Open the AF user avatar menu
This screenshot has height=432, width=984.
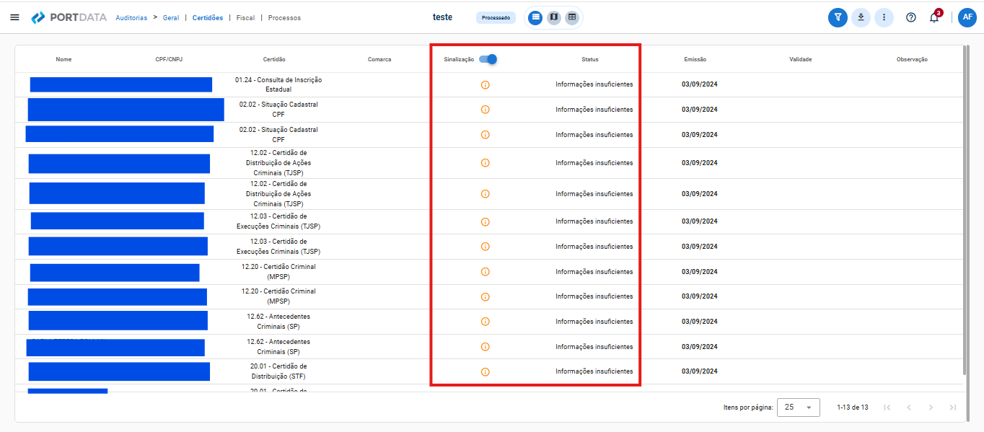(967, 17)
